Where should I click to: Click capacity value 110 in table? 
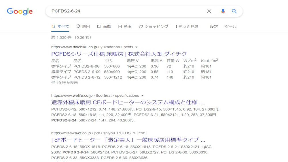[170, 72]
